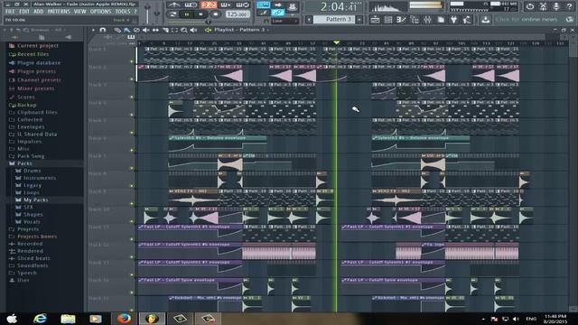Click the transport record button
The width and height of the screenshot is (578, 325).
(215, 14)
